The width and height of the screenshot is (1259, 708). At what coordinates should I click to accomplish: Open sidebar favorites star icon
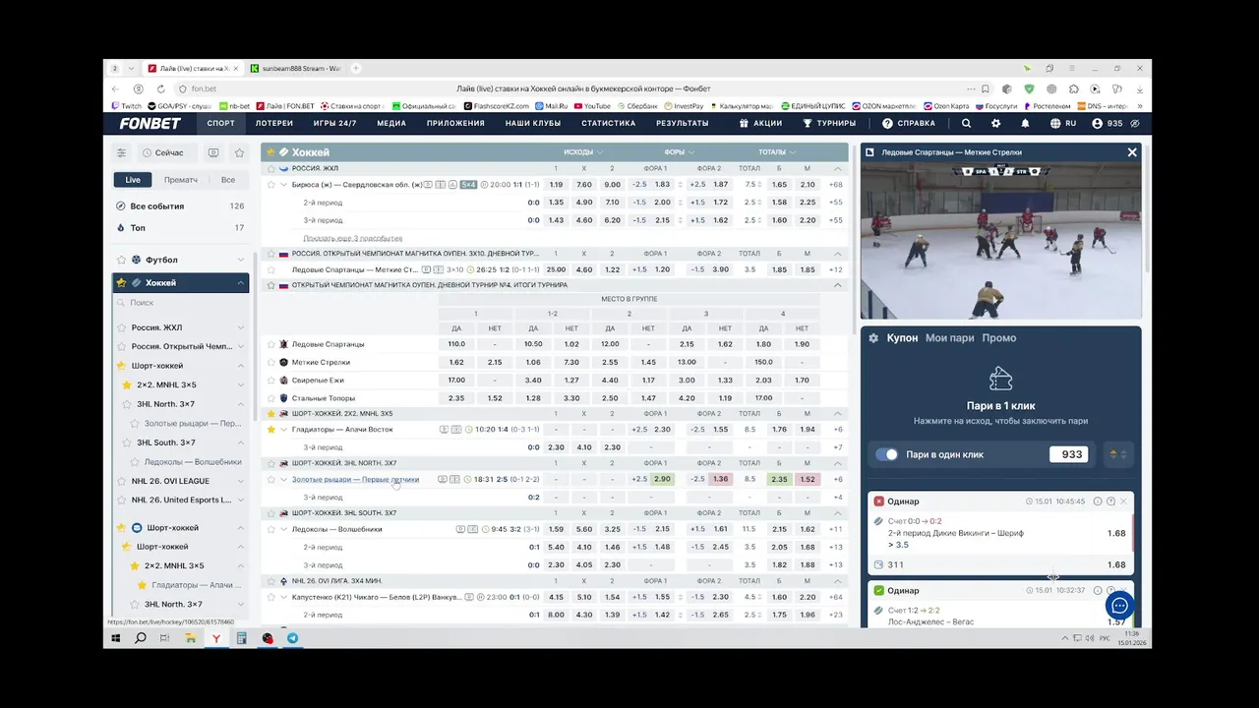(x=239, y=152)
